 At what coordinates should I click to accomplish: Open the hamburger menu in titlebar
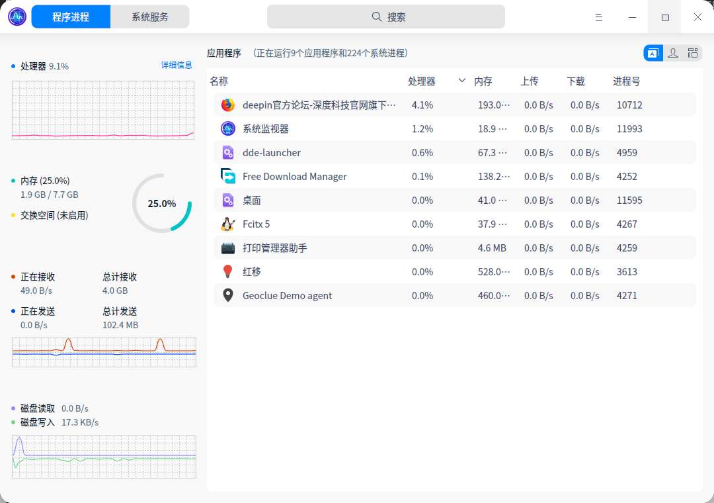(x=599, y=17)
